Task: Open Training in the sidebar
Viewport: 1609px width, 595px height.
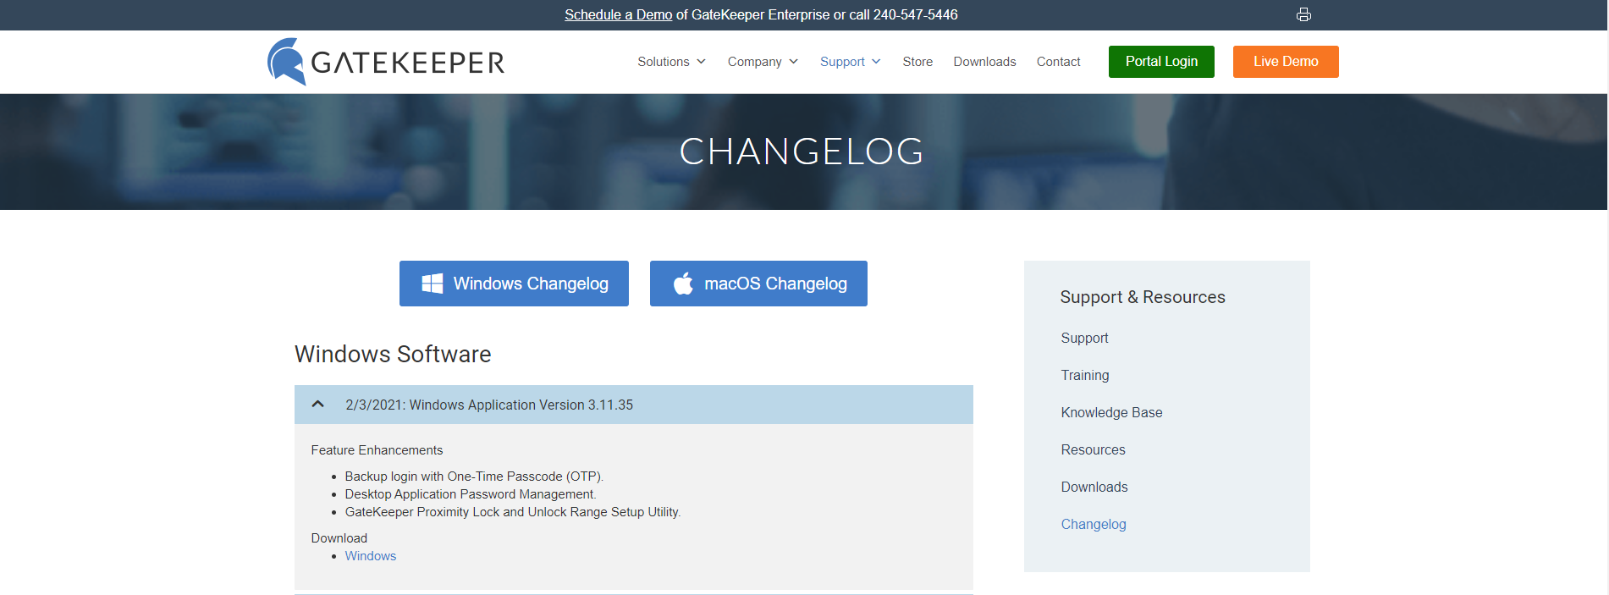Action: [1085, 375]
